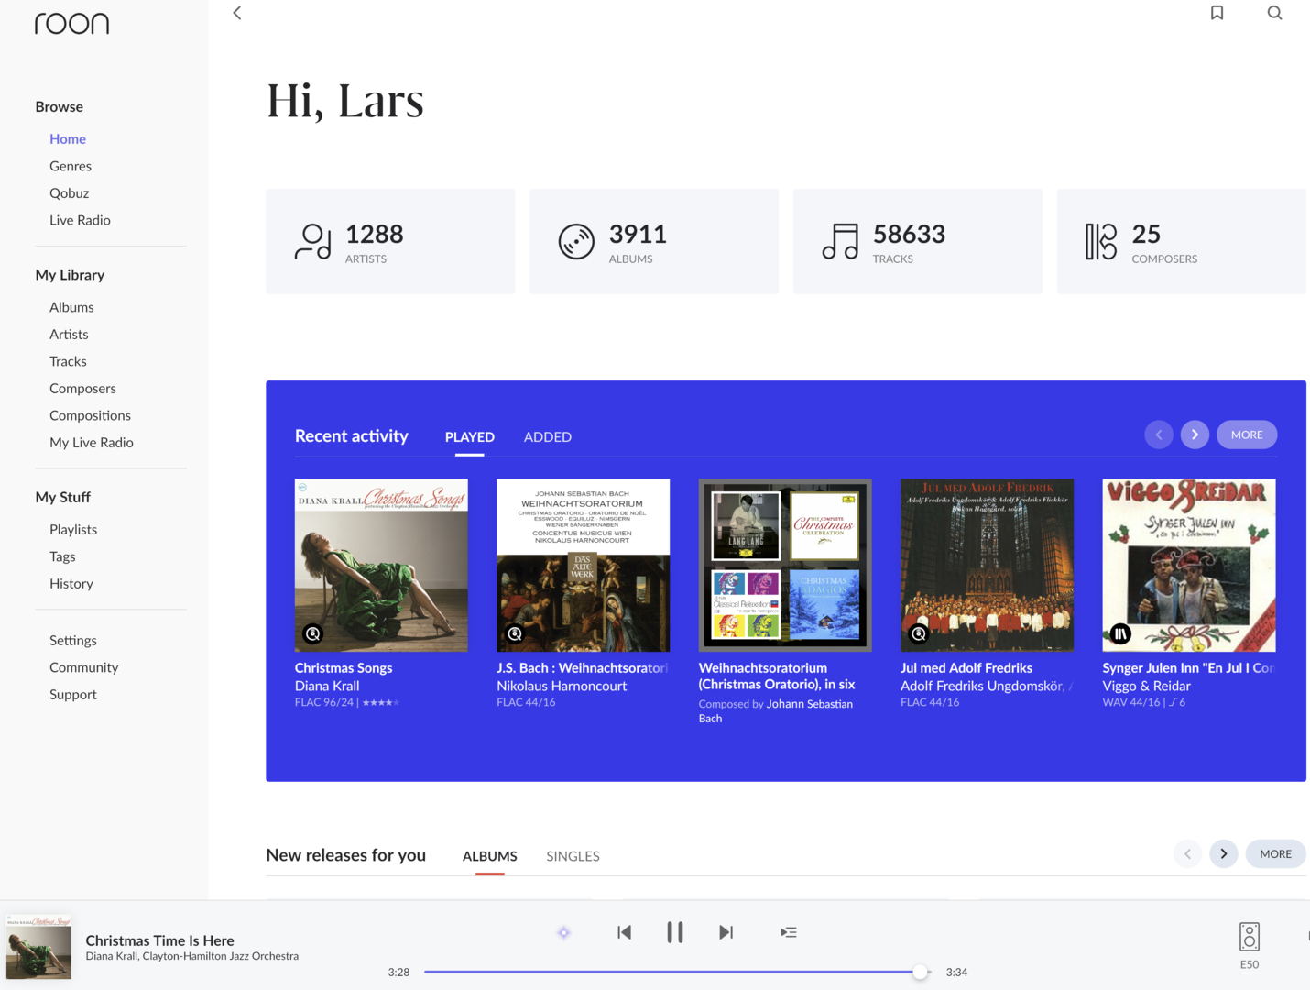Screen dimensions: 1310x990
Task: Open Composers under My Library
Action: (x=82, y=388)
